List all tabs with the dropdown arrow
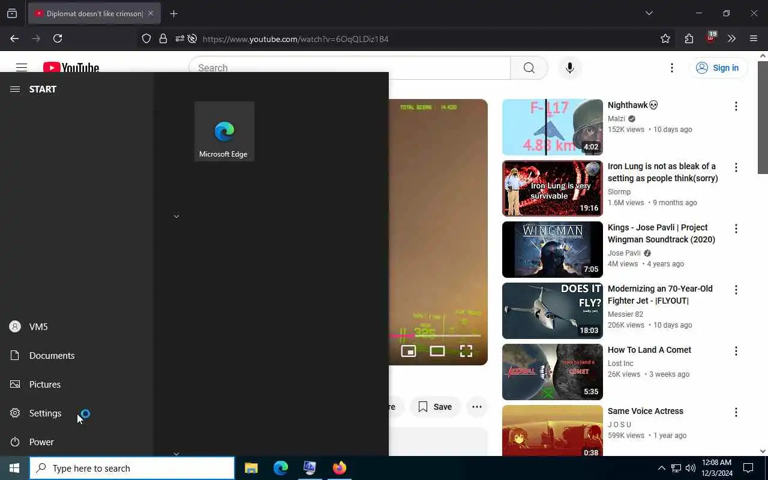 click(649, 13)
